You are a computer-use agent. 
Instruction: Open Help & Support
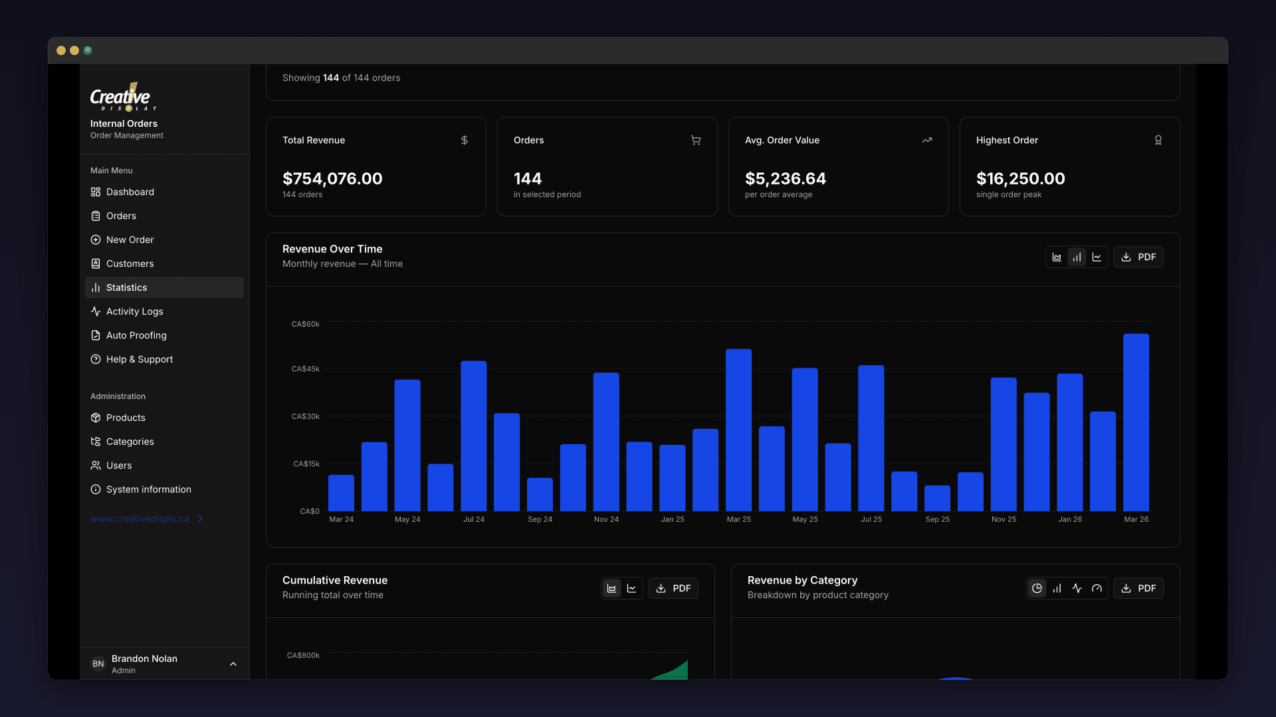140,359
